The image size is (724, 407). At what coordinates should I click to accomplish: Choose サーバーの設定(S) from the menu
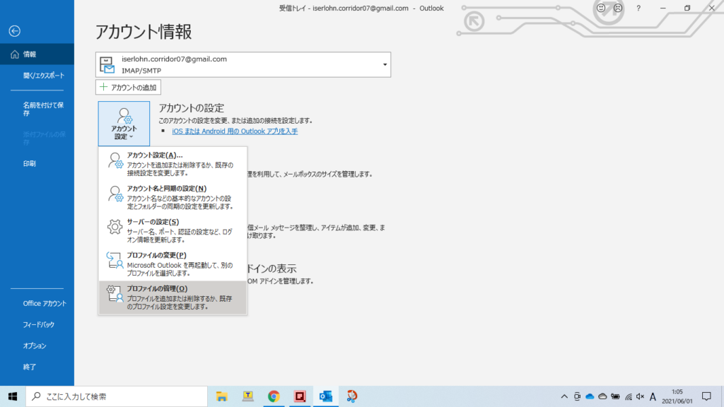coord(173,230)
